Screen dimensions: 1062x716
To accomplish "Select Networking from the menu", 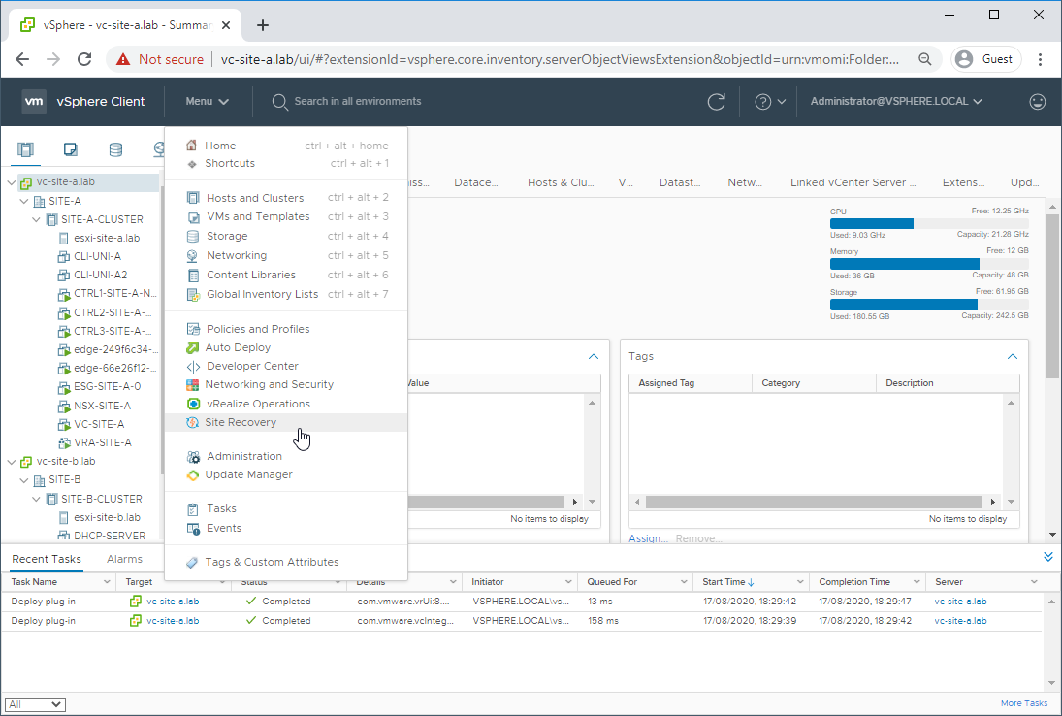I will (286, 255).
